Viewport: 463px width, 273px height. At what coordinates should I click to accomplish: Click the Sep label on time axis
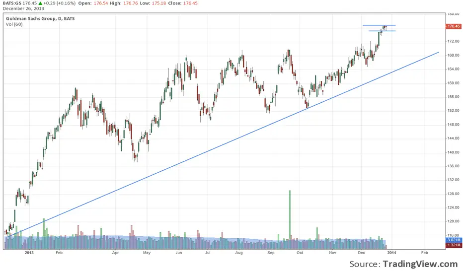271,253
